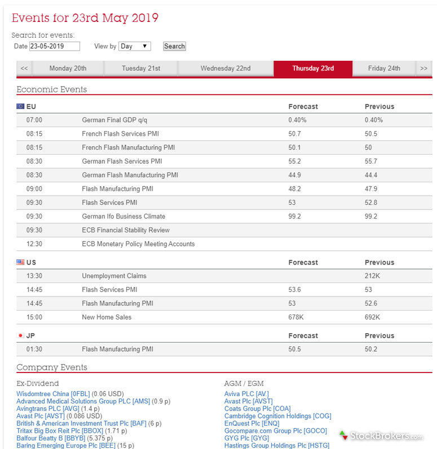The width and height of the screenshot is (437, 449).
Task: Select the Thursday 23rd tab
Action: pyautogui.click(x=313, y=69)
